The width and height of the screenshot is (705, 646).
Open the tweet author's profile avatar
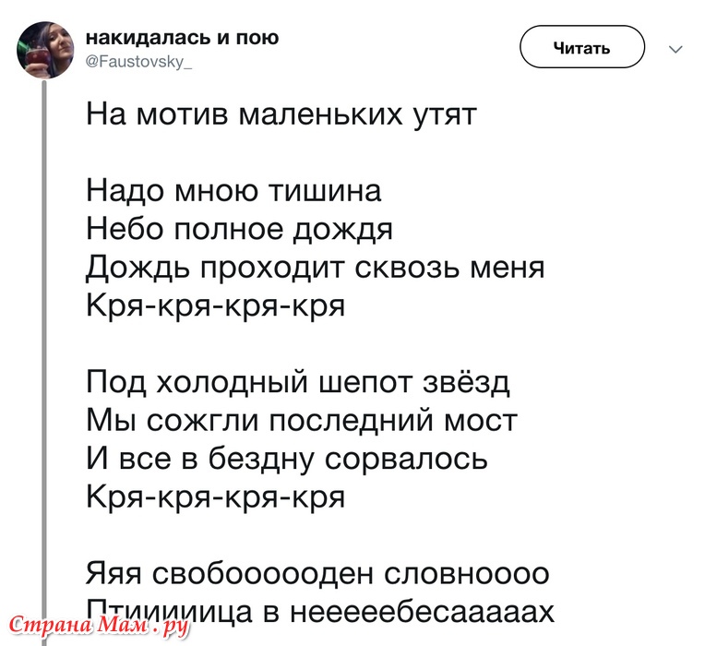45,50
